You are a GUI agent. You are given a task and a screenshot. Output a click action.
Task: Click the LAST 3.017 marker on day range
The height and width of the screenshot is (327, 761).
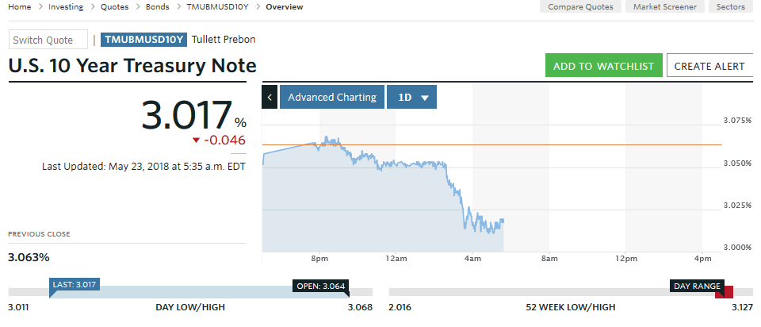[74, 286]
